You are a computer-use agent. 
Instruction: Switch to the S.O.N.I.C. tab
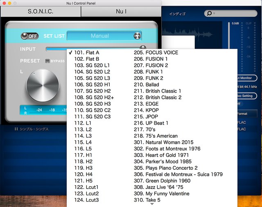point(41,11)
